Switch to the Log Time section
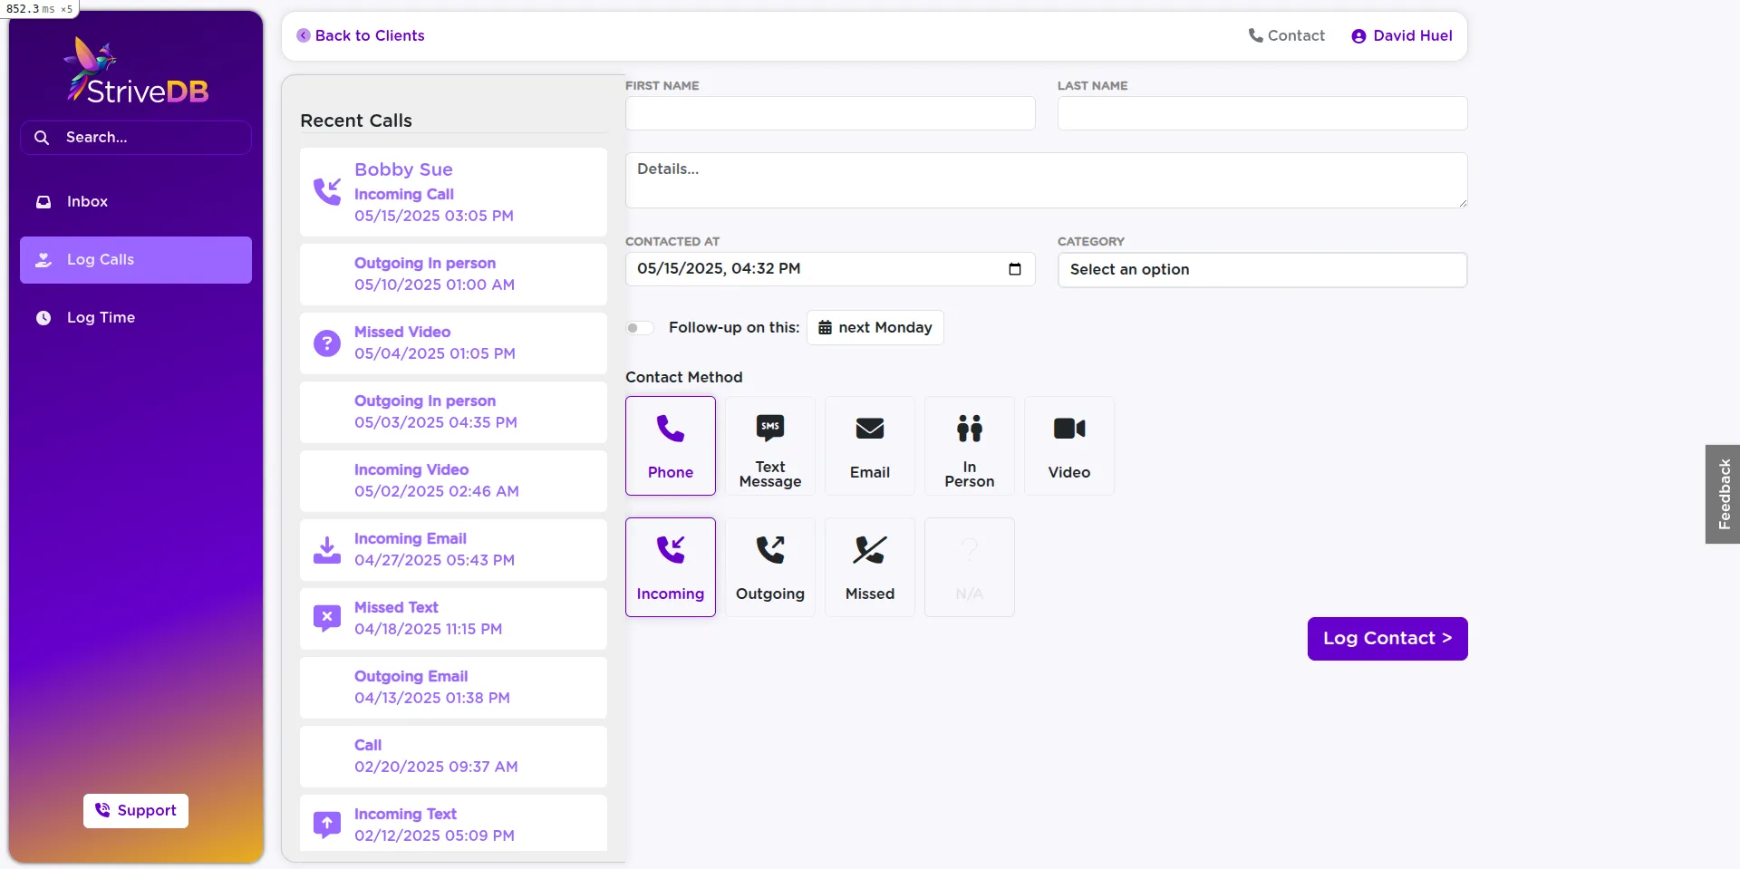This screenshot has width=1740, height=869. pyautogui.click(x=135, y=317)
